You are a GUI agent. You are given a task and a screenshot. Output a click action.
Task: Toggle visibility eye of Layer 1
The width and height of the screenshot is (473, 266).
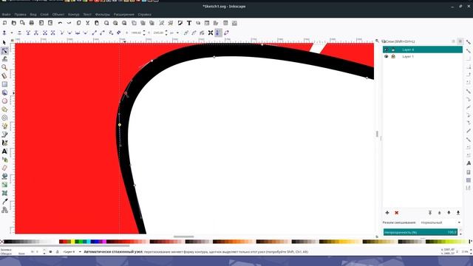point(386,56)
